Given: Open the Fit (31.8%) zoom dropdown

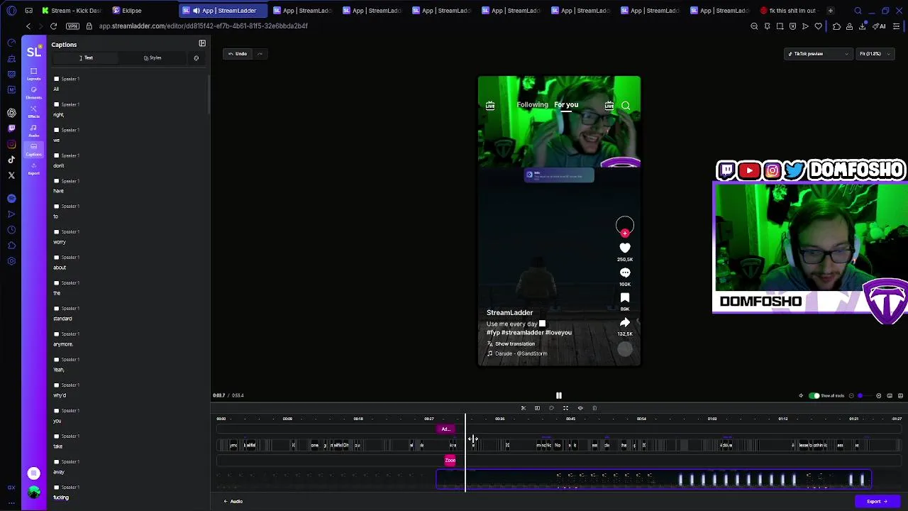Looking at the screenshot, I should coord(874,54).
